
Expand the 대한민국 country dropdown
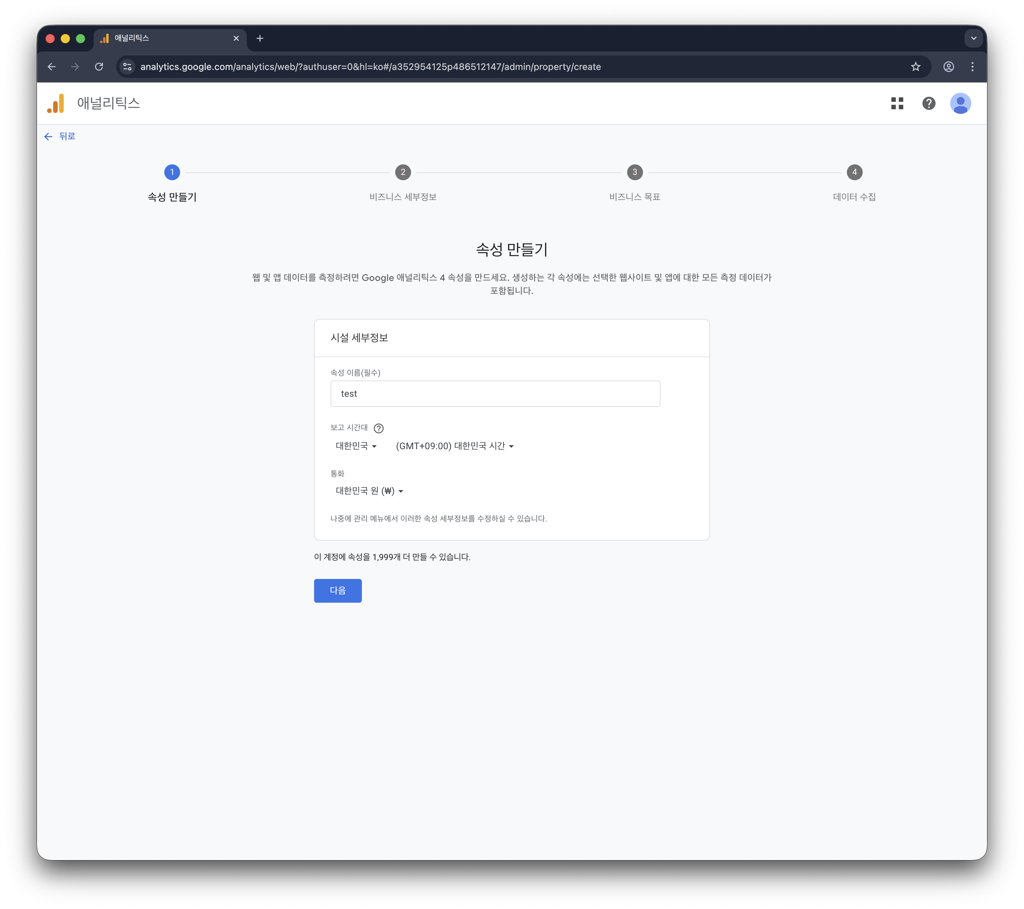[x=356, y=446]
